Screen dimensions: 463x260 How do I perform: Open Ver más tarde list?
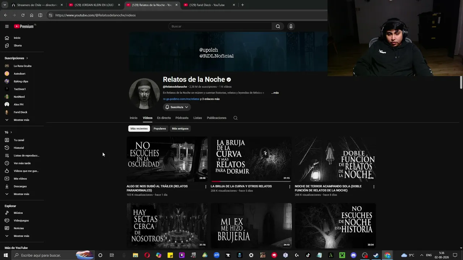point(22,163)
